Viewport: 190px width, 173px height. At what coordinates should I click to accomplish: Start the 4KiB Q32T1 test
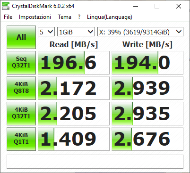[x=21, y=114]
